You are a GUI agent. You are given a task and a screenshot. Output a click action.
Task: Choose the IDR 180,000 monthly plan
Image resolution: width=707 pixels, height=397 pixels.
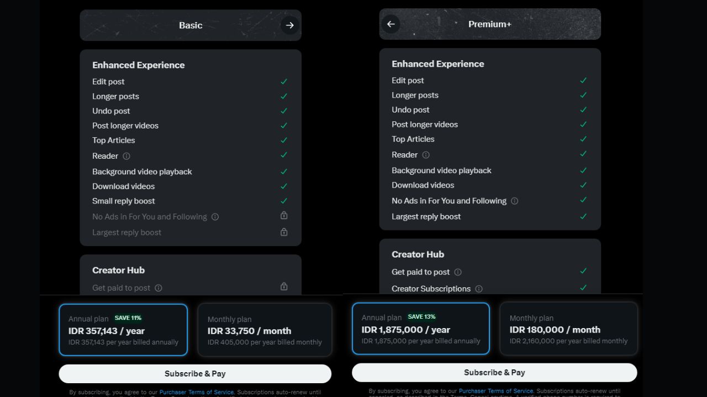tap(568, 329)
